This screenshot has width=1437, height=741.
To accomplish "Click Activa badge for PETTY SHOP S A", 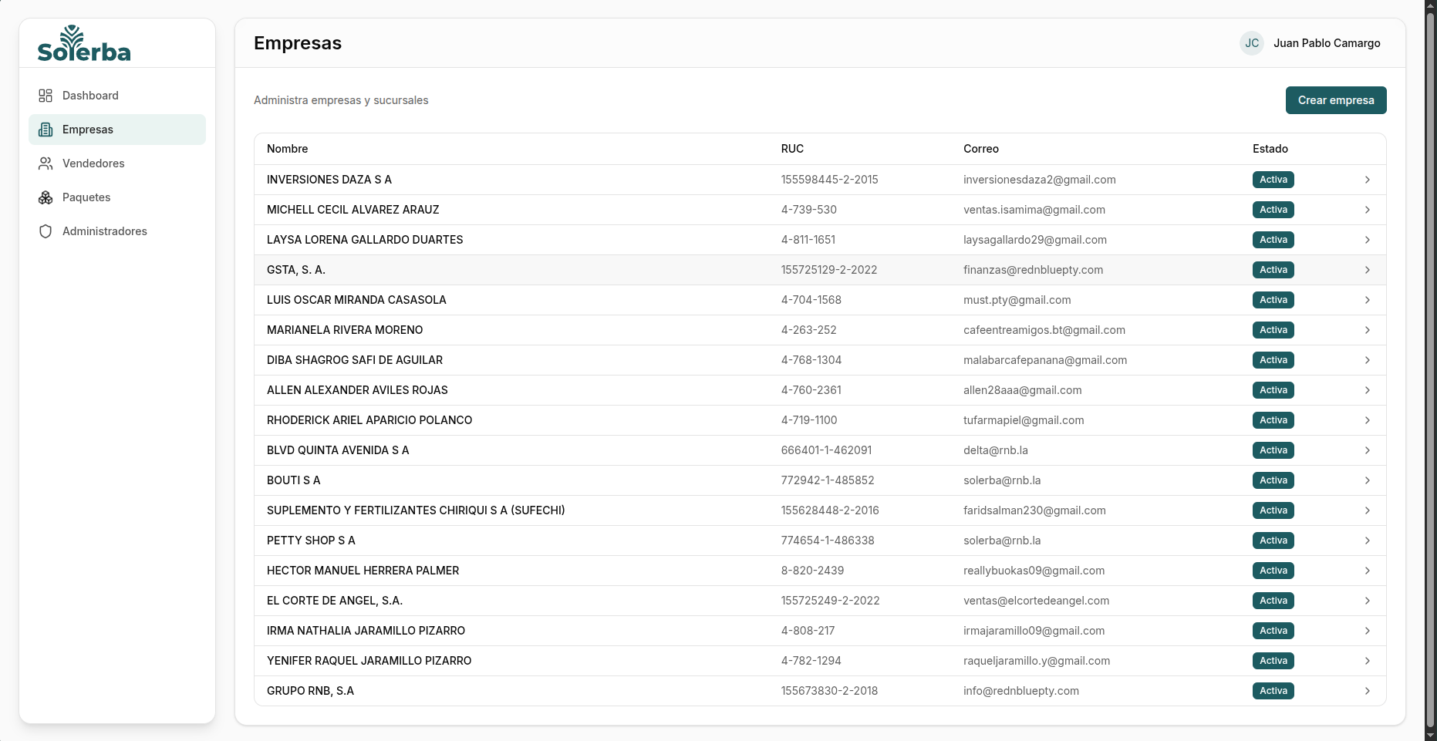I will click(1273, 541).
